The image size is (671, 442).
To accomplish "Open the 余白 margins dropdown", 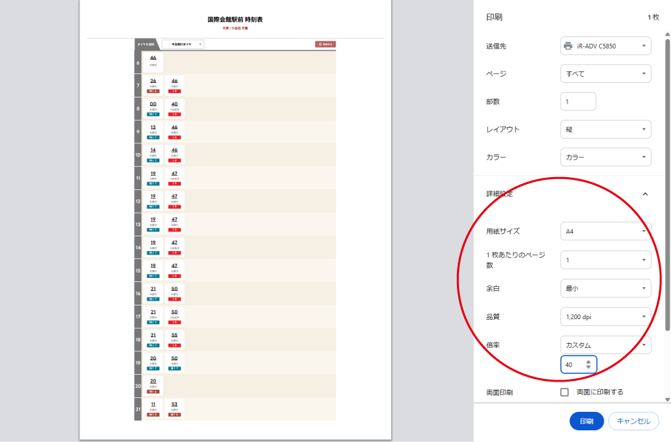I will 605,288.
